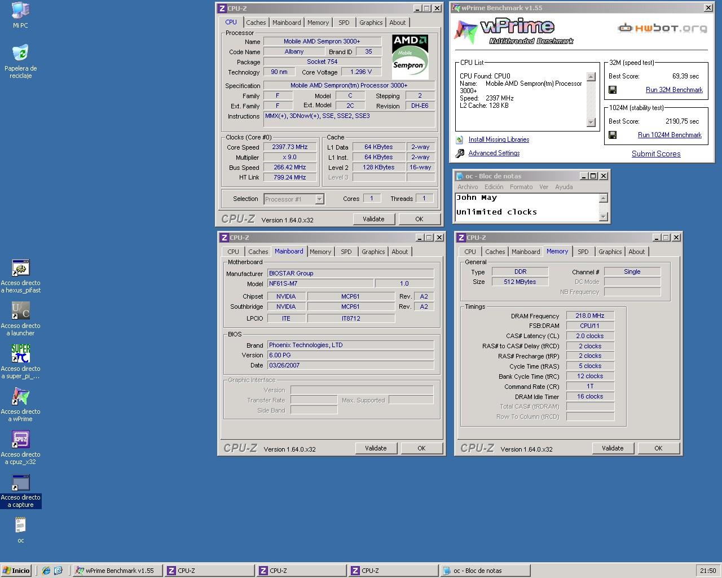
Task: Click the floppy save icon for 1024M score
Action: [x=613, y=135]
